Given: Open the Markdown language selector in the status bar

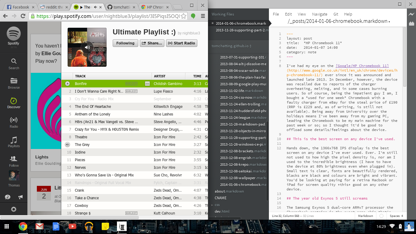Looking at the screenshot, I should (x=365, y=216).
